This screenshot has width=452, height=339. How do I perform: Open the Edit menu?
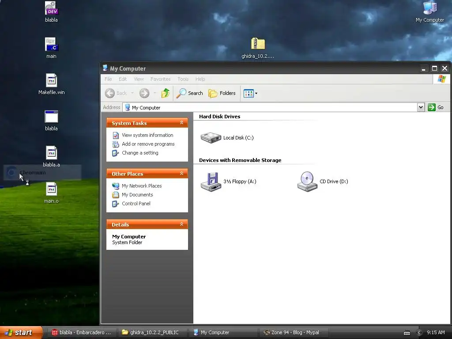coord(123,79)
